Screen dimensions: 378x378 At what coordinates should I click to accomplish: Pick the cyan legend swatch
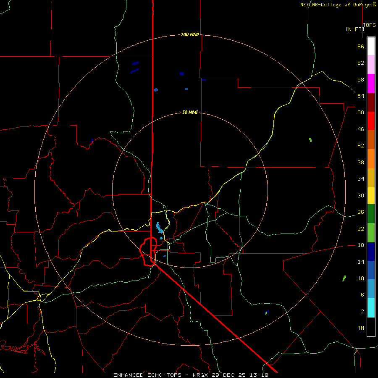pyautogui.click(x=371, y=308)
